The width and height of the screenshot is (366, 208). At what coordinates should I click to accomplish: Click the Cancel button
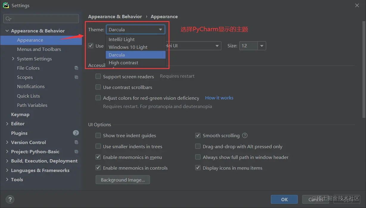pyautogui.click(x=315, y=199)
